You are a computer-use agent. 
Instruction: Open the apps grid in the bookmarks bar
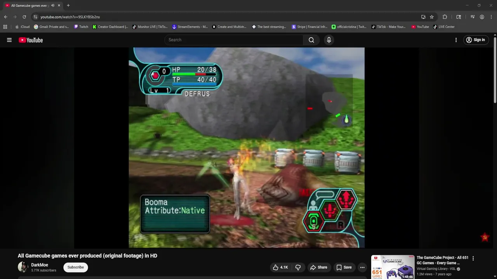[x=5, y=27]
